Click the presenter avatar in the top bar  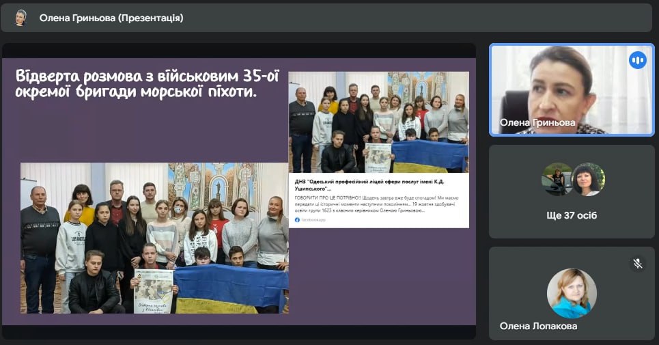pos(20,18)
